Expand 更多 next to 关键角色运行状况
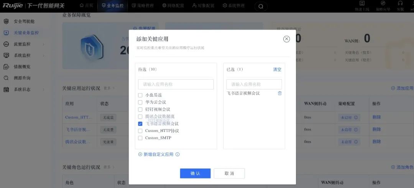Screen dimensions: 414x188 point(109,167)
